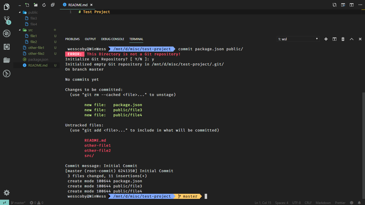
Task: Open the Explorer view in activity bar
Action: [7, 7]
